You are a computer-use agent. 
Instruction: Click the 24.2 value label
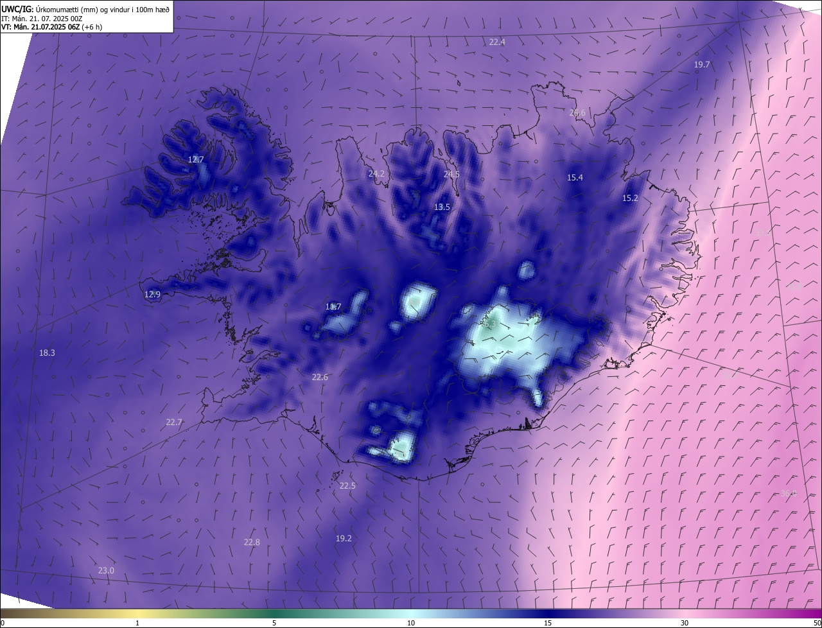[x=376, y=173]
